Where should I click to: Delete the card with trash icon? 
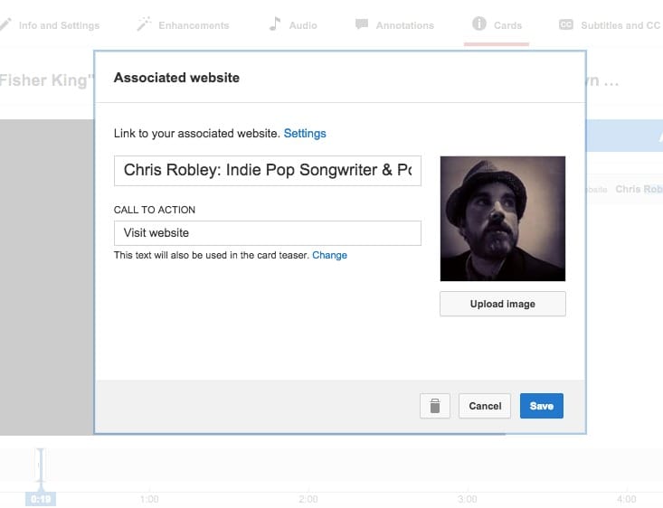pos(435,406)
